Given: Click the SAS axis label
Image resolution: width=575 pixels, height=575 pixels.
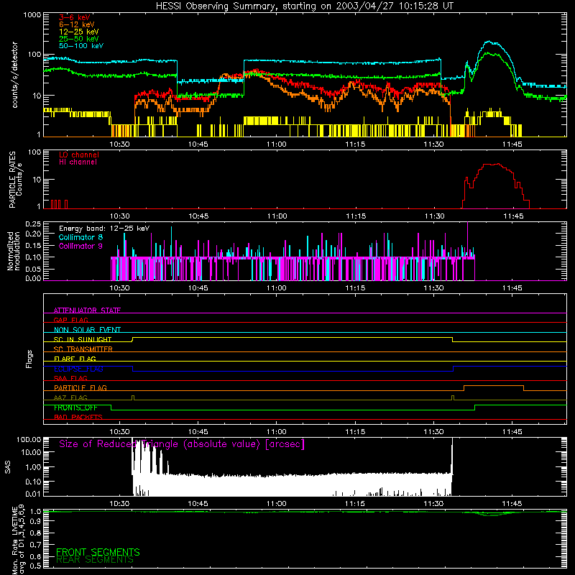Looking at the screenshot, I should tap(8, 467).
